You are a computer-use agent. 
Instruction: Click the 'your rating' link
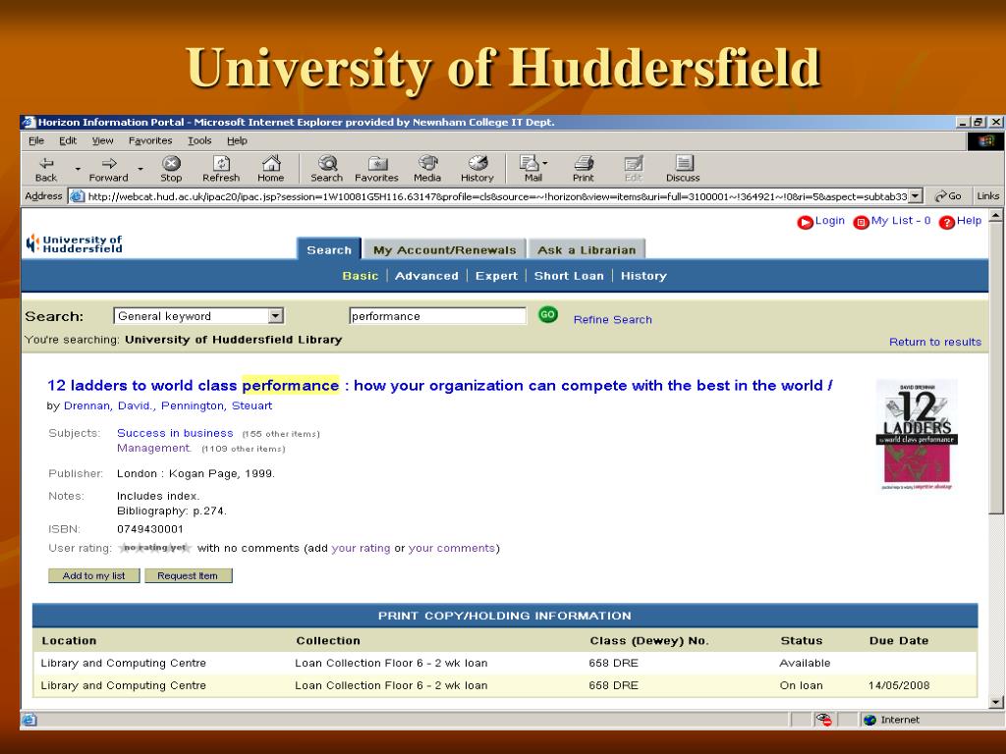(361, 548)
